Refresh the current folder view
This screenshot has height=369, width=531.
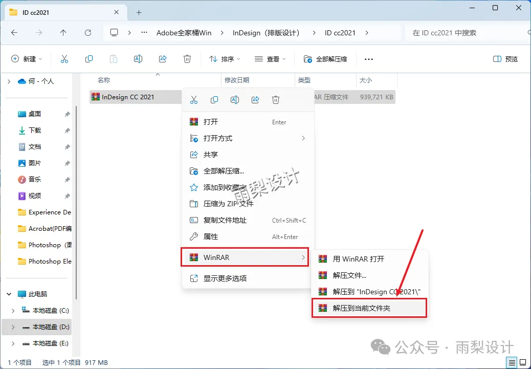click(88, 33)
